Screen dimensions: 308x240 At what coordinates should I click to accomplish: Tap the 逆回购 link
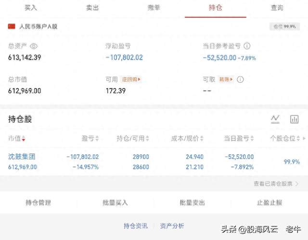(131, 79)
